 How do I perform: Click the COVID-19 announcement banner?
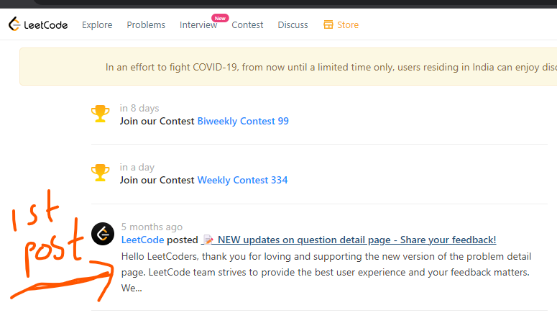click(288, 67)
